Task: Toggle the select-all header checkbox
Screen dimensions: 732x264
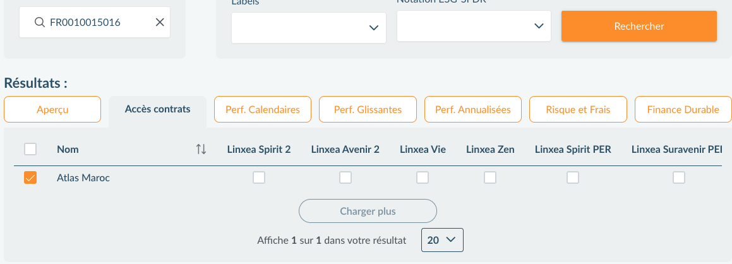Action: coord(30,150)
